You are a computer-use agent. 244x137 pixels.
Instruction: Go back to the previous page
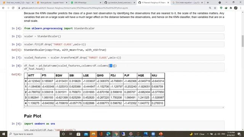pos(3,8)
